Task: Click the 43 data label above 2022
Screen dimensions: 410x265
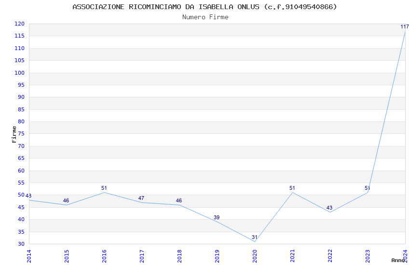Action: tap(329, 208)
